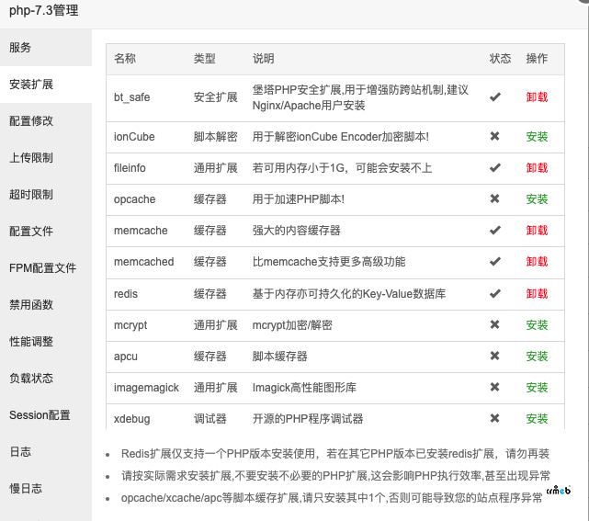Install the imagemagick extension
The image size is (589, 521).
pos(537,388)
